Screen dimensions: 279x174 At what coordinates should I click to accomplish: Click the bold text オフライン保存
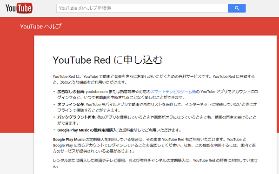click(71, 105)
